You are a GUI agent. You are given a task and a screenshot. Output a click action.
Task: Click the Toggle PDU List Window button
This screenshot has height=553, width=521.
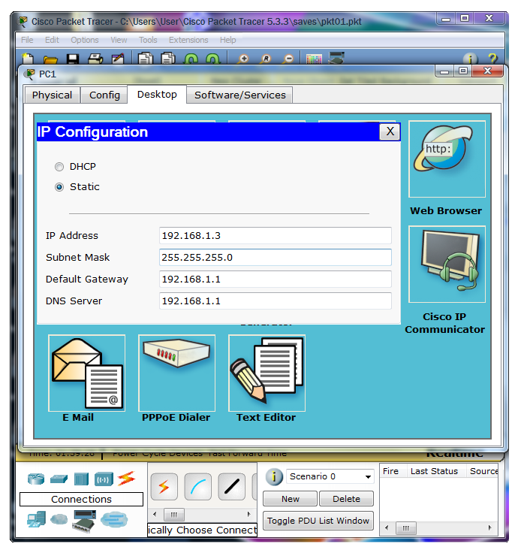click(318, 521)
